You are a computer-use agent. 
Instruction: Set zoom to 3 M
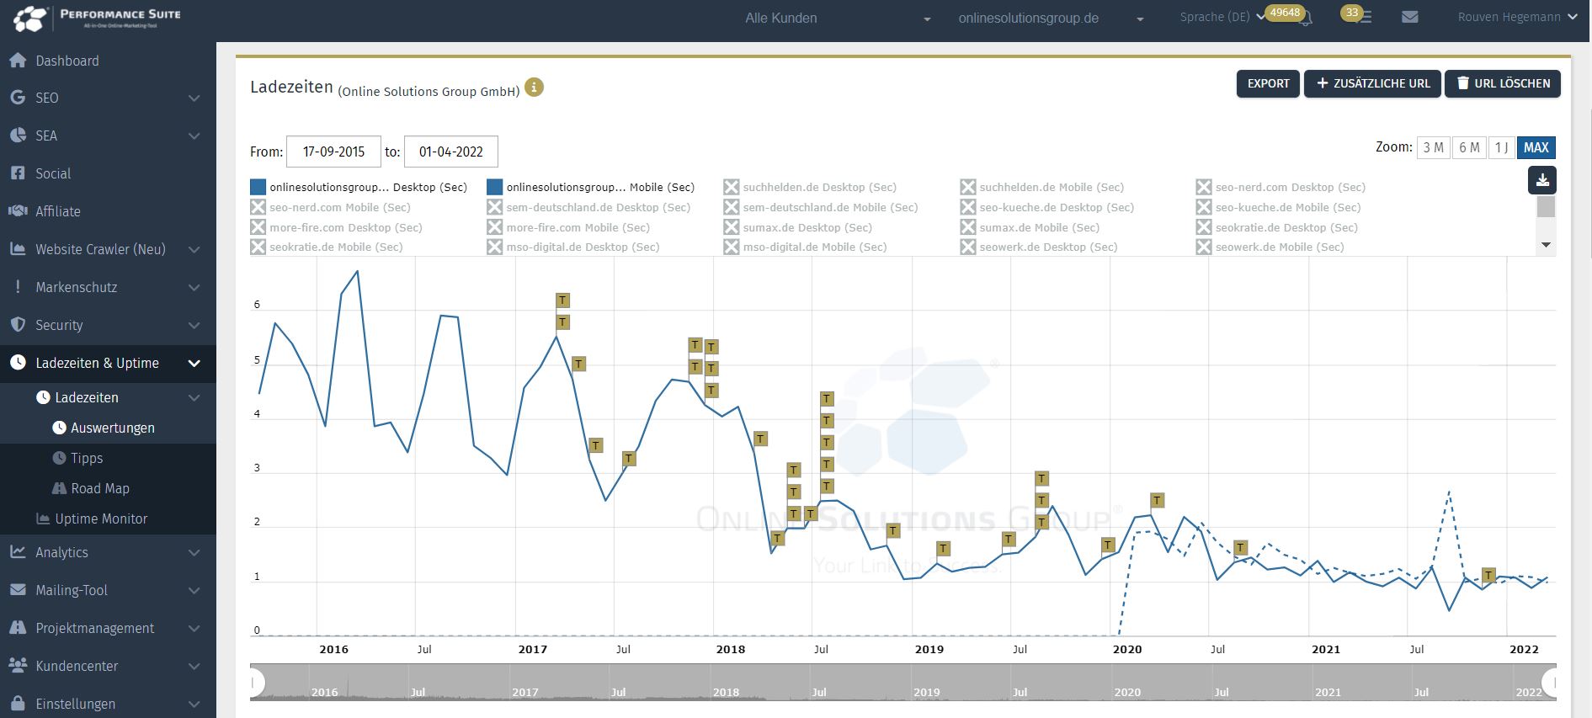tap(1433, 147)
